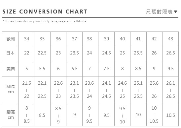Click European size 38 cell
181x128 pixels.
pos(90,38)
